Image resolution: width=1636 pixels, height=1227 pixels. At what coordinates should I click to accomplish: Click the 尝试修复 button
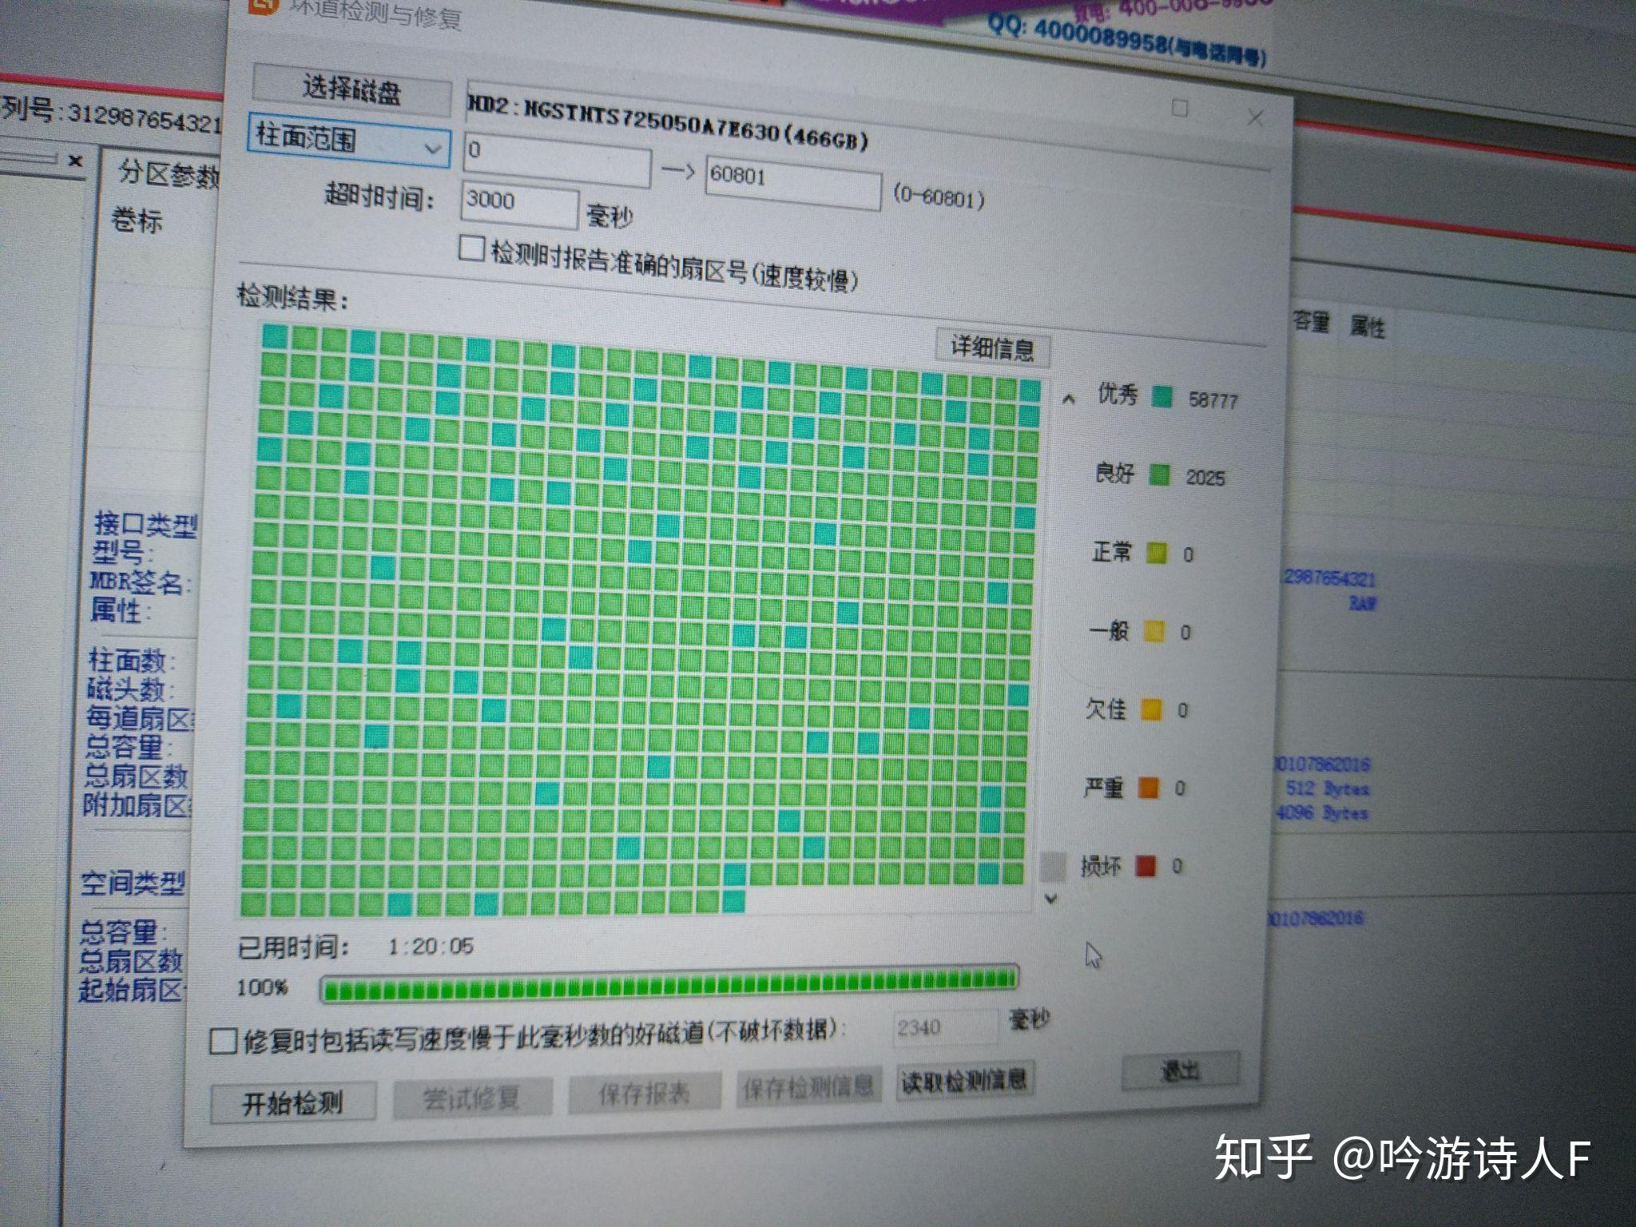point(472,1098)
